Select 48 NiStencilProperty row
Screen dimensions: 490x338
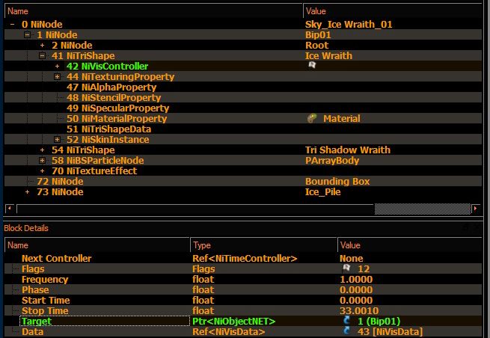click(243, 97)
